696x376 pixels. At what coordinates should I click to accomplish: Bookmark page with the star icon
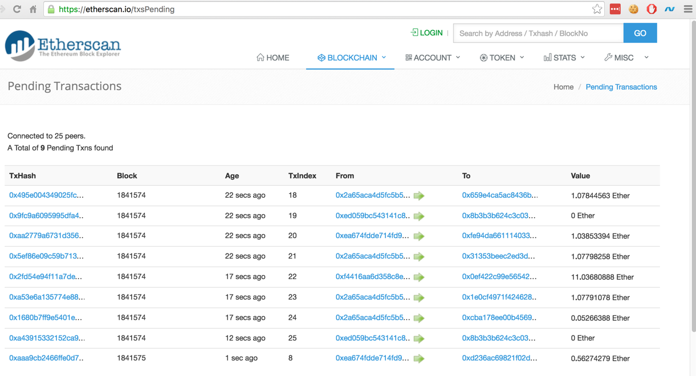pyautogui.click(x=597, y=9)
